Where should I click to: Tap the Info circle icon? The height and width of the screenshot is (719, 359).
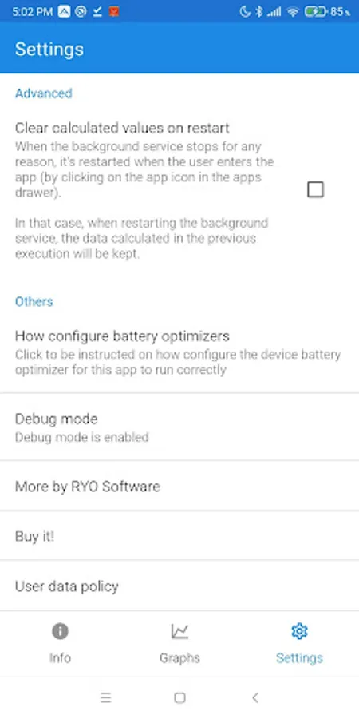[x=60, y=631]
